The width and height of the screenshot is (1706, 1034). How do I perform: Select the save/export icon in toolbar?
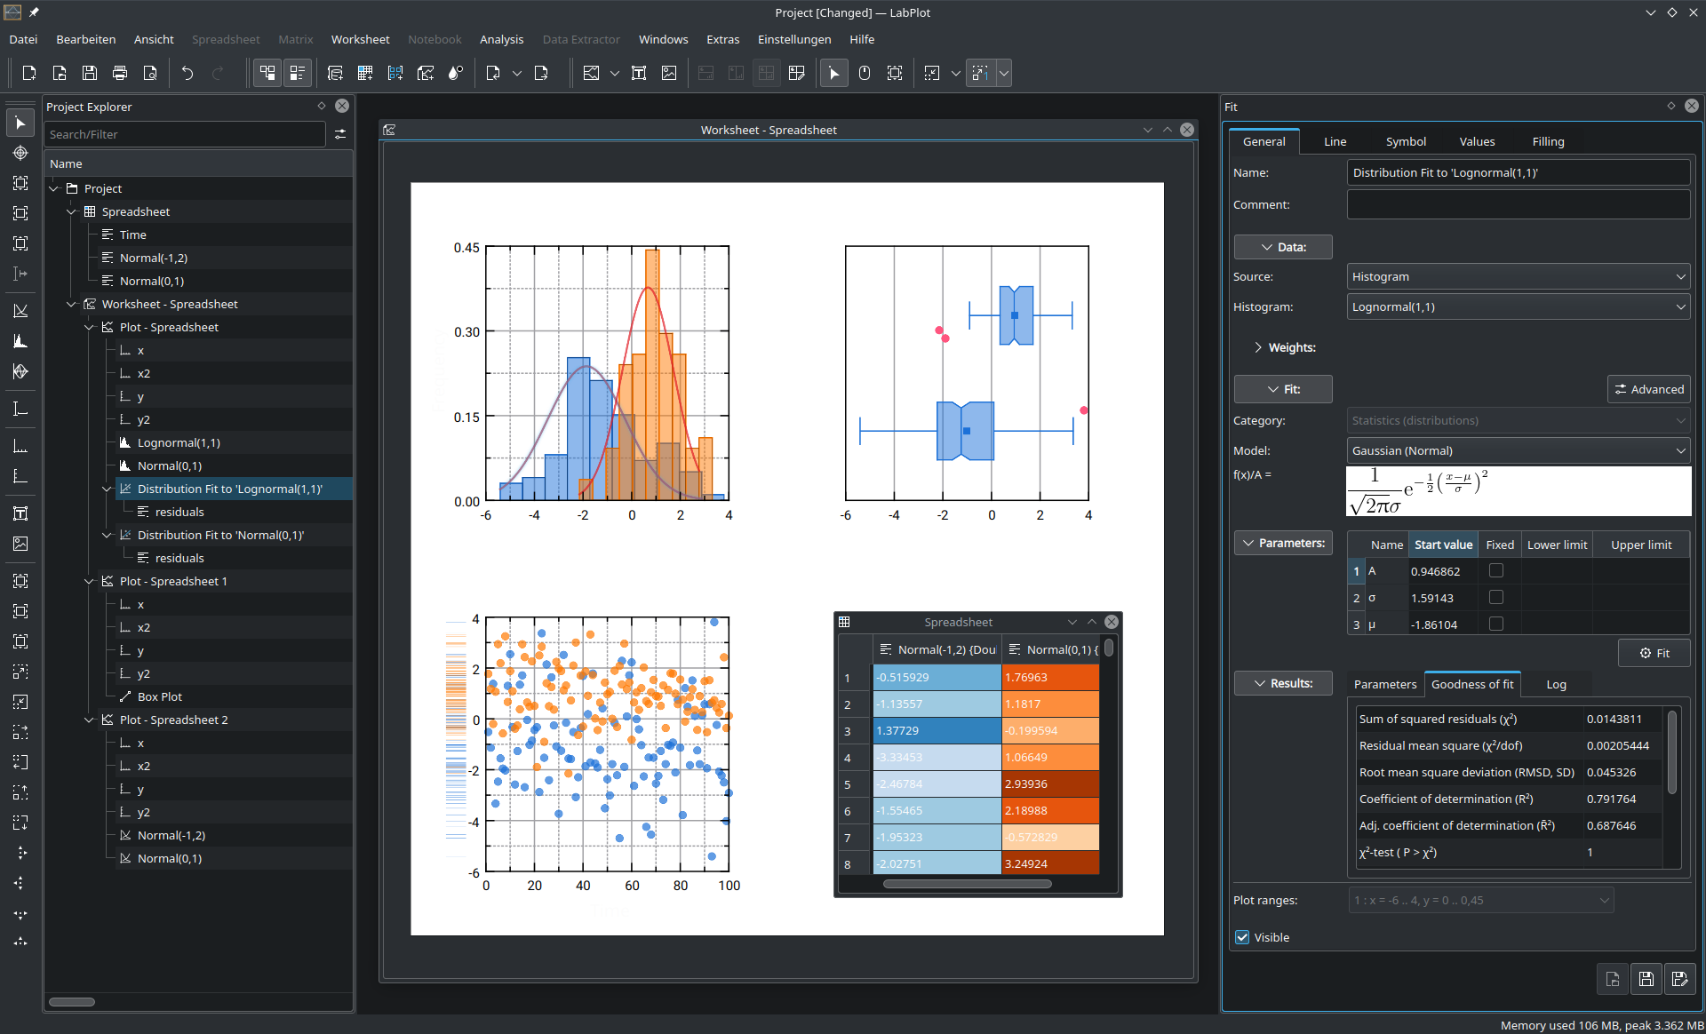pos(88,73)
